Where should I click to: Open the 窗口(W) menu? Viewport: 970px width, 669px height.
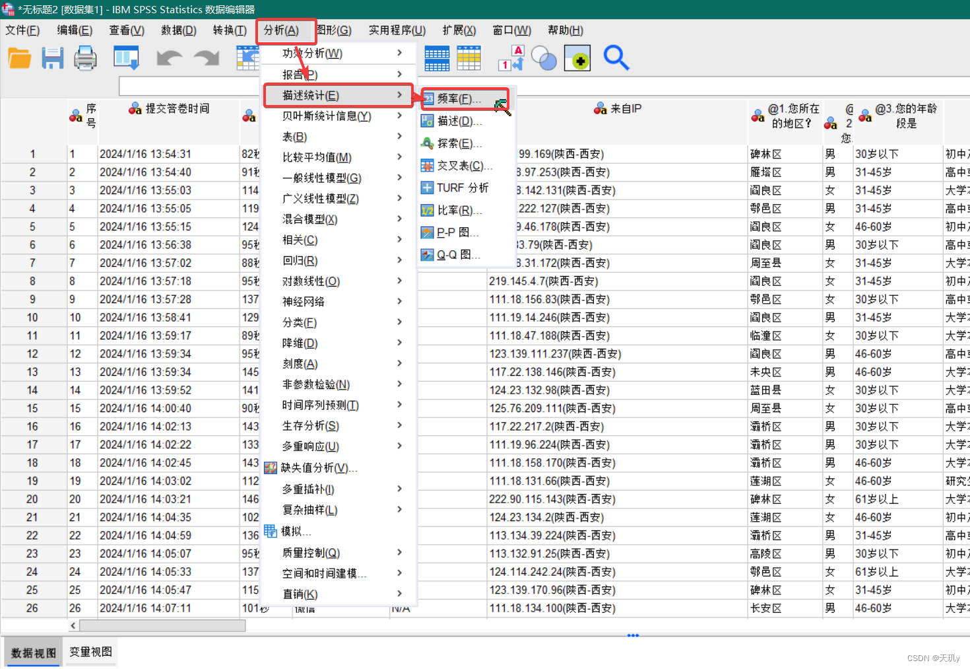coord(512,30)
